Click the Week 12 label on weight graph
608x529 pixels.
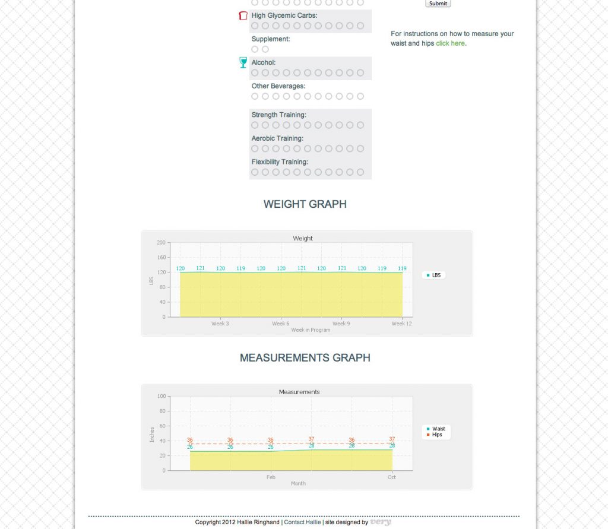tap(401, 324)
